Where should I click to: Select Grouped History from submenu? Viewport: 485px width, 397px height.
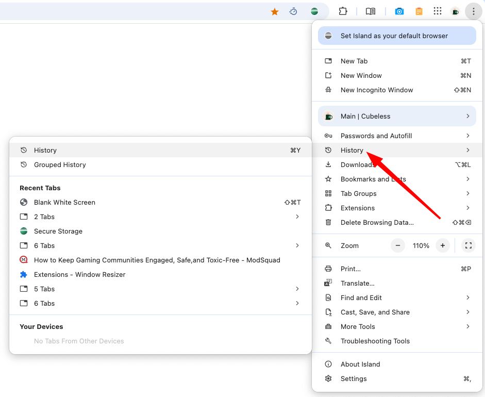[x=160, y=164]
